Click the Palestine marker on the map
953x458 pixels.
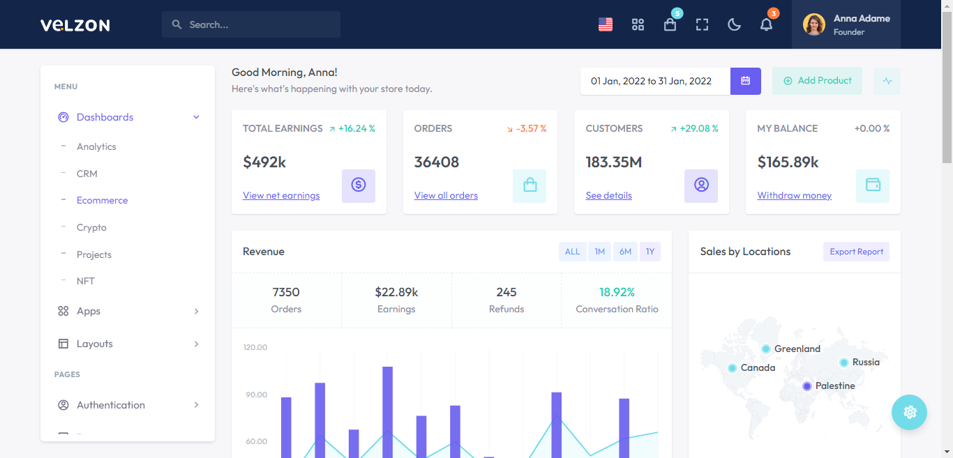pyautogui.click(x=807, y=386)
